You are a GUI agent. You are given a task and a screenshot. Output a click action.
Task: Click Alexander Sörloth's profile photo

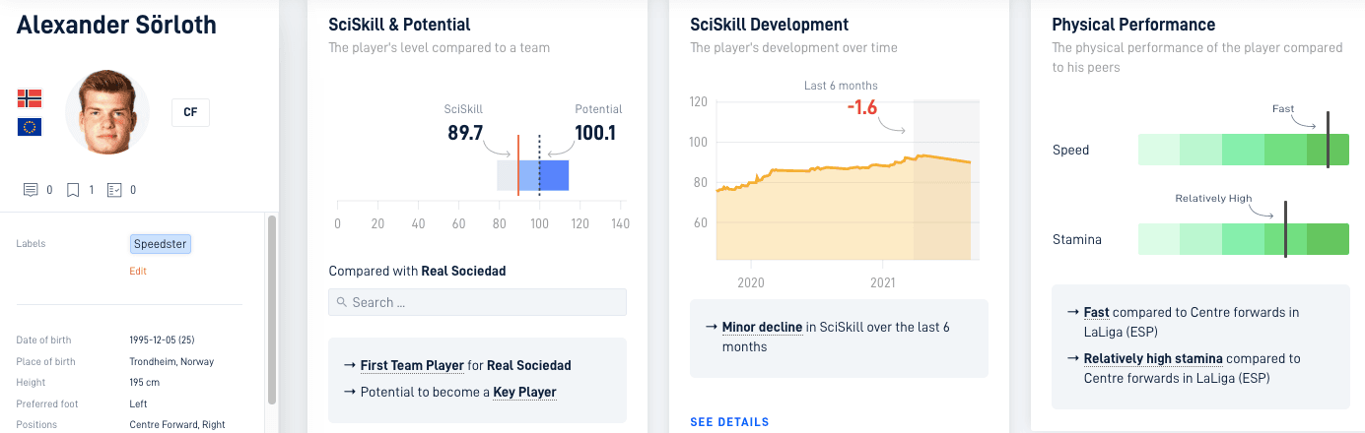click(107, 112)
